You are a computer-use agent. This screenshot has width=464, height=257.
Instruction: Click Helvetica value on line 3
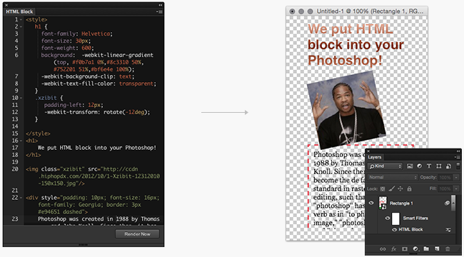coord(96,34)
